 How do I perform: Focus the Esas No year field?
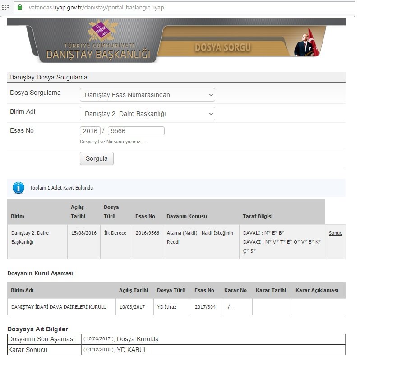click(x=90, y=131)
